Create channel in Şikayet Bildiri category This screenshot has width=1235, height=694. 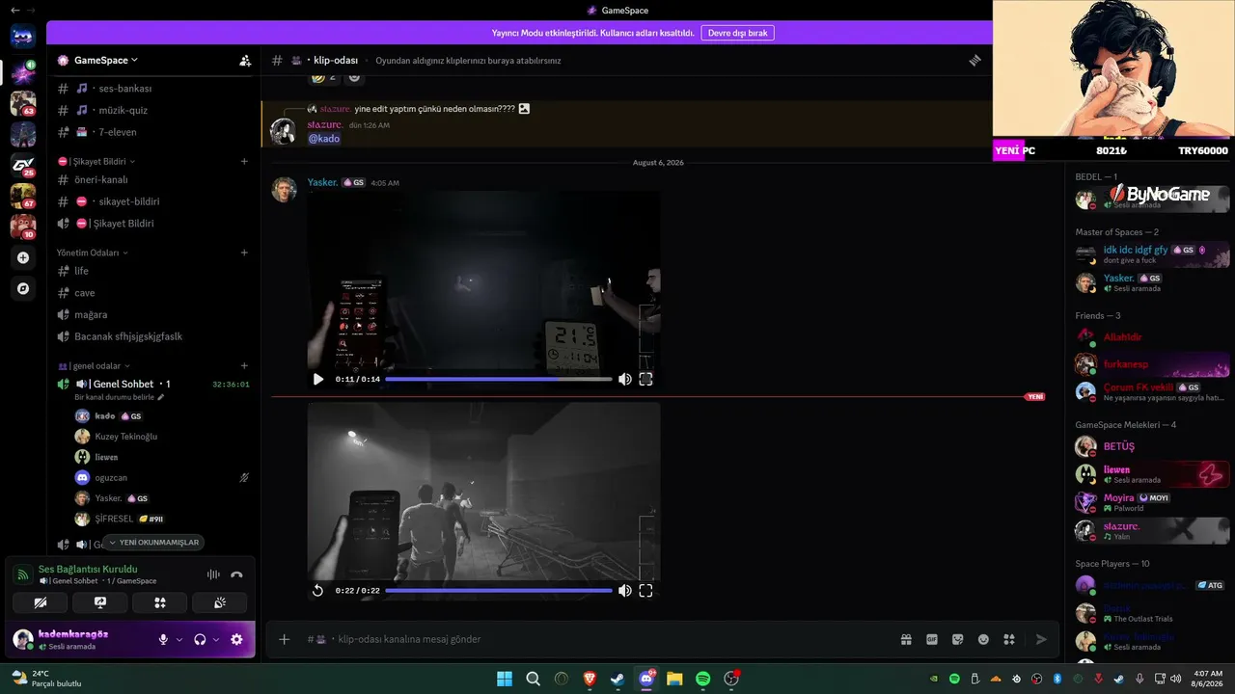point(244,161)
